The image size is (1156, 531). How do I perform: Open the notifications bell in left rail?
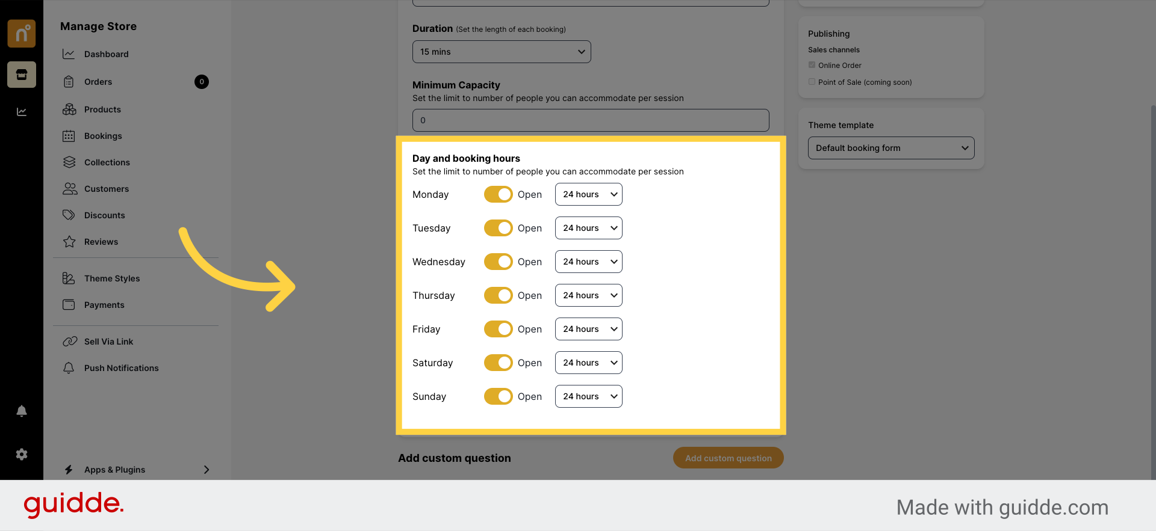click(x=22, y=411)
